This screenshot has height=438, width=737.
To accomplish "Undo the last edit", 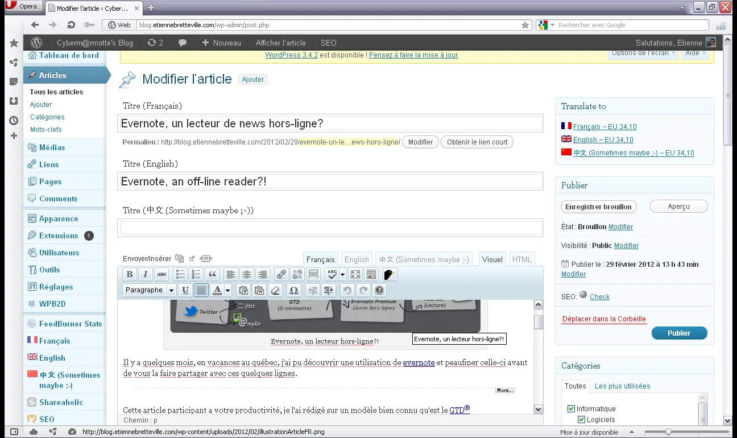I will [347, 290].
